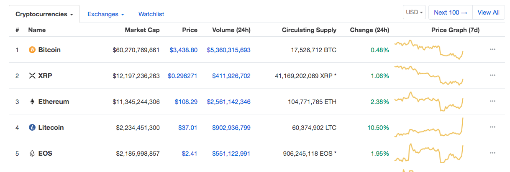The height and width of the screenshot is (172, 510).
Task: Expand the Cryptocurrencies dropdown tab
Action: click(x=44, y=14)
